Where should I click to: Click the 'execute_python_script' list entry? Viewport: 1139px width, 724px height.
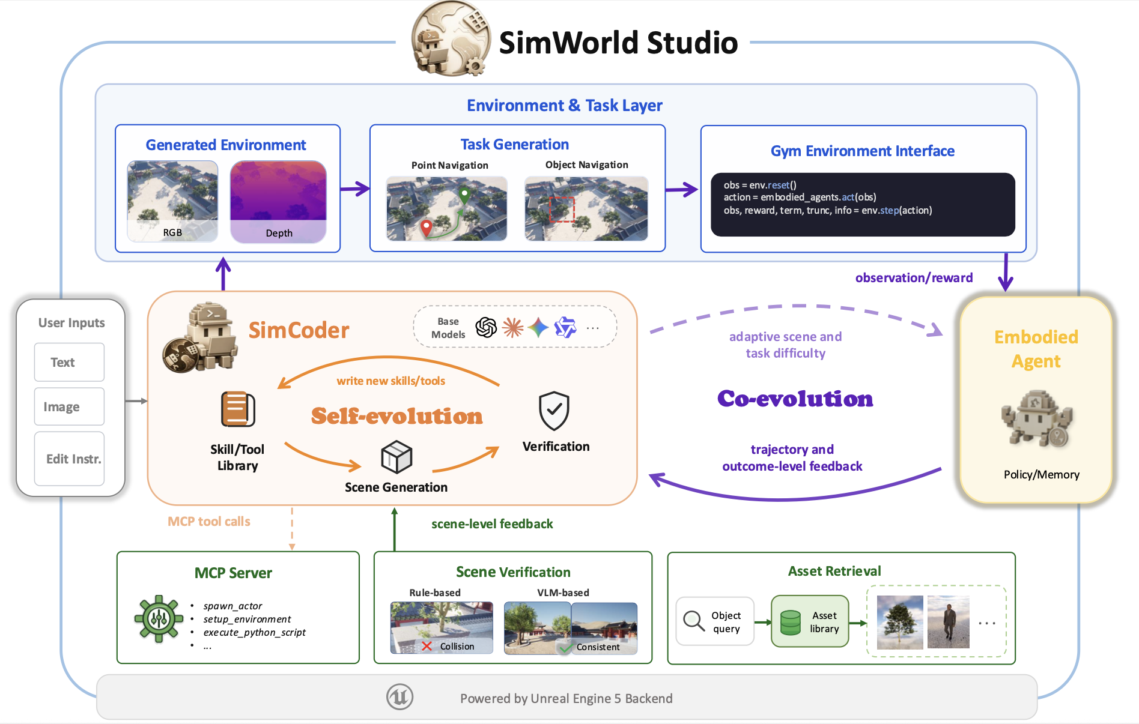pyautogui.click(x=254, y=632)
